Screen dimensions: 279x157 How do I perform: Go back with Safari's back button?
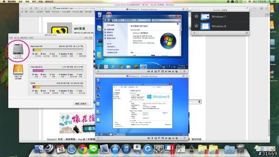(x=22, y=8)
